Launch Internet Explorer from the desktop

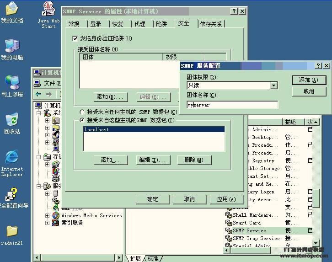tap(12, 163)
